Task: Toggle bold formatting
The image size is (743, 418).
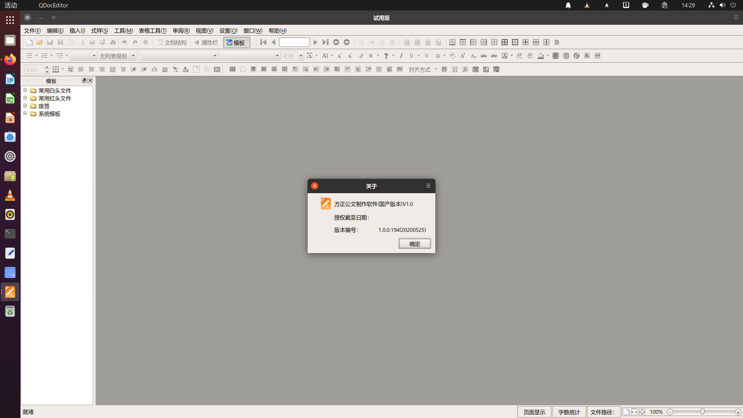Action: pyautogui.click(x=371, y=56)
